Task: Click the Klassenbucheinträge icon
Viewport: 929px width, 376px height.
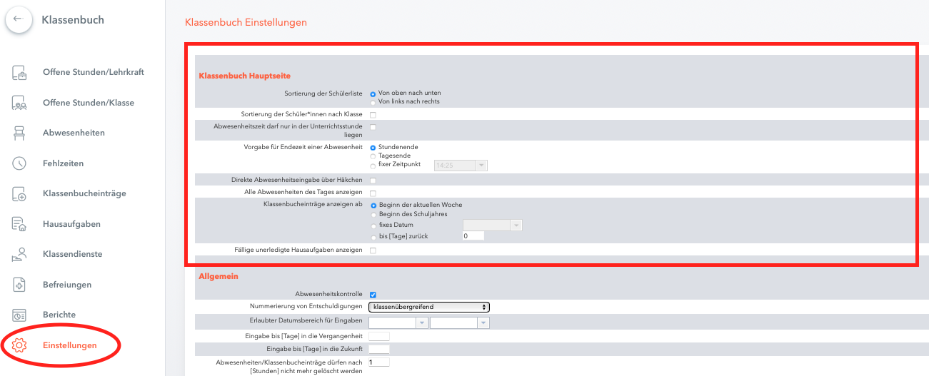Action: tap(19, 193)
